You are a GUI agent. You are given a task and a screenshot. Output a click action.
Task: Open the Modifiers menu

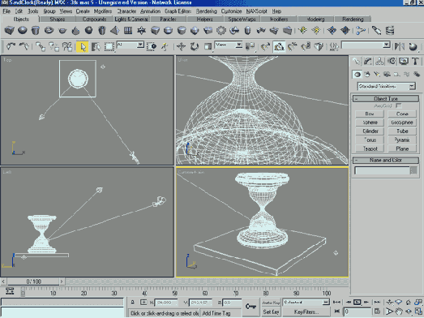tap(103, 11)
